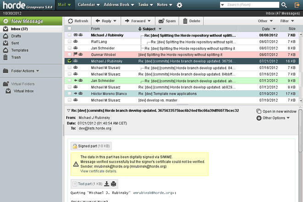The image size is (303, 202).
Task: Check the Ralf Lang message checkbox
Action: (x=70, y=42)
